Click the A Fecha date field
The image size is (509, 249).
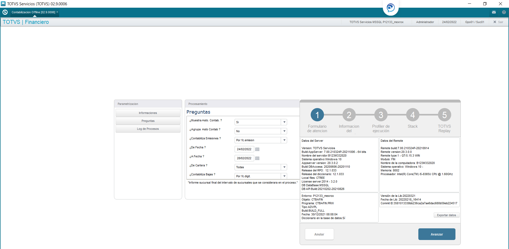point(244,158)
